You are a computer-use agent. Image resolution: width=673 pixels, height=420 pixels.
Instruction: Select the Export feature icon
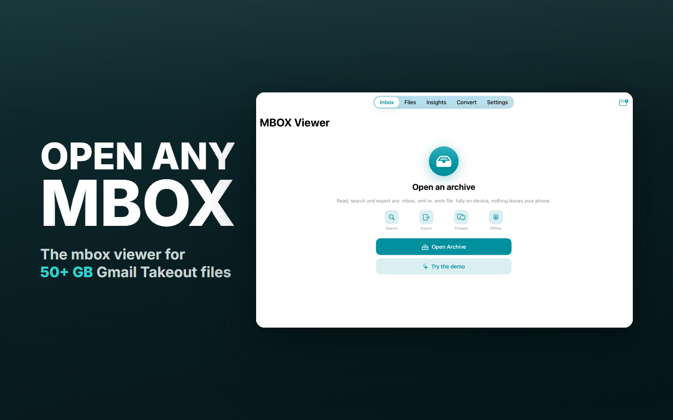tap(426, 217)
